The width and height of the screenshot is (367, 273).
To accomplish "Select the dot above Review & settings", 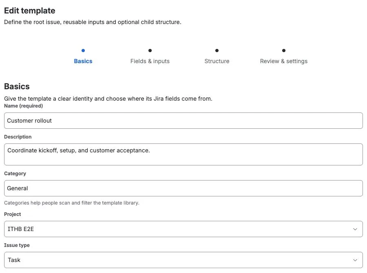I will pyautogui.click(x=284, y=51).
